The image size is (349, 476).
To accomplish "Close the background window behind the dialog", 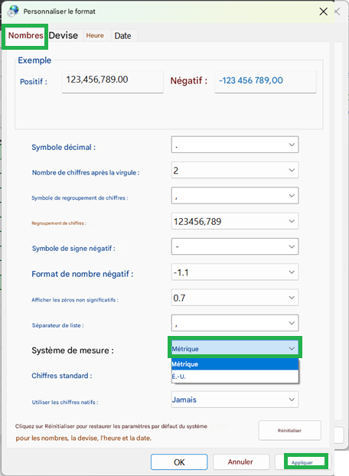I will (338, 11).
